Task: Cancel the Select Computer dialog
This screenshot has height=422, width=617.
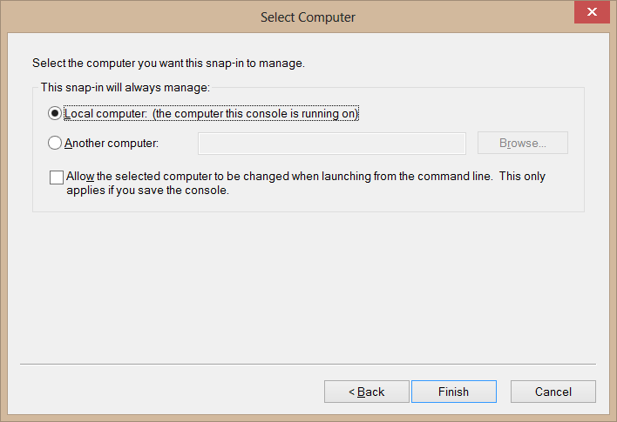Action: pyautogui.click(x=553, y=392)
